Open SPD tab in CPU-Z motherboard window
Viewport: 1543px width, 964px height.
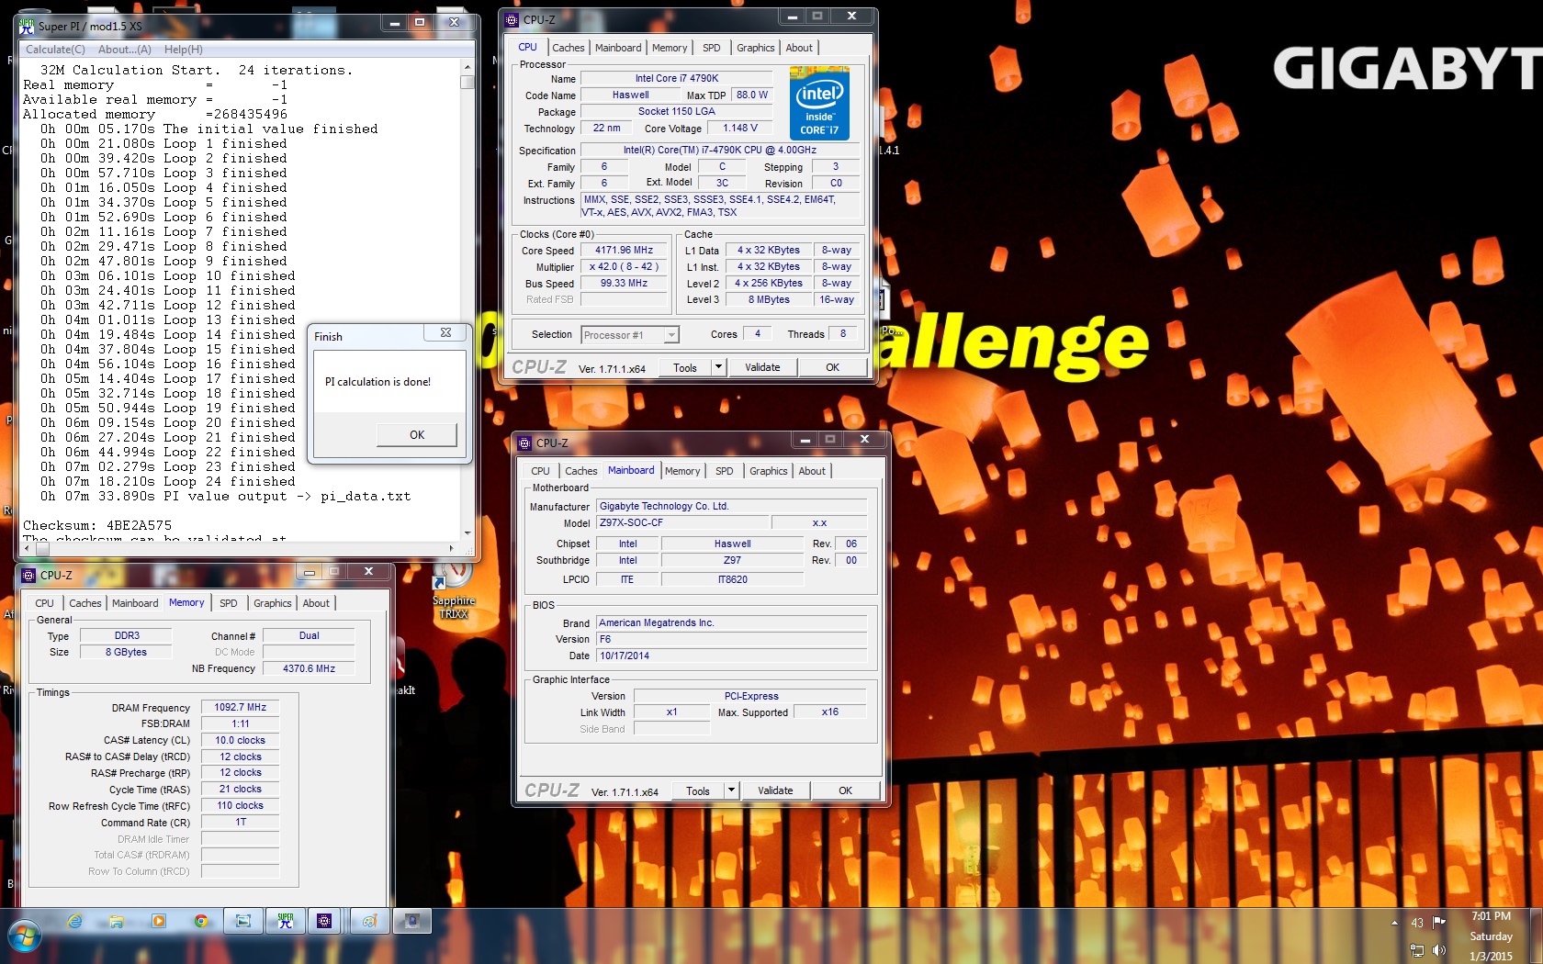(725, 471)
